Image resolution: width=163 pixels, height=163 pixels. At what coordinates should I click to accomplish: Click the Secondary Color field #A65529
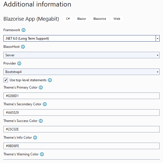[x=81, y=112]
